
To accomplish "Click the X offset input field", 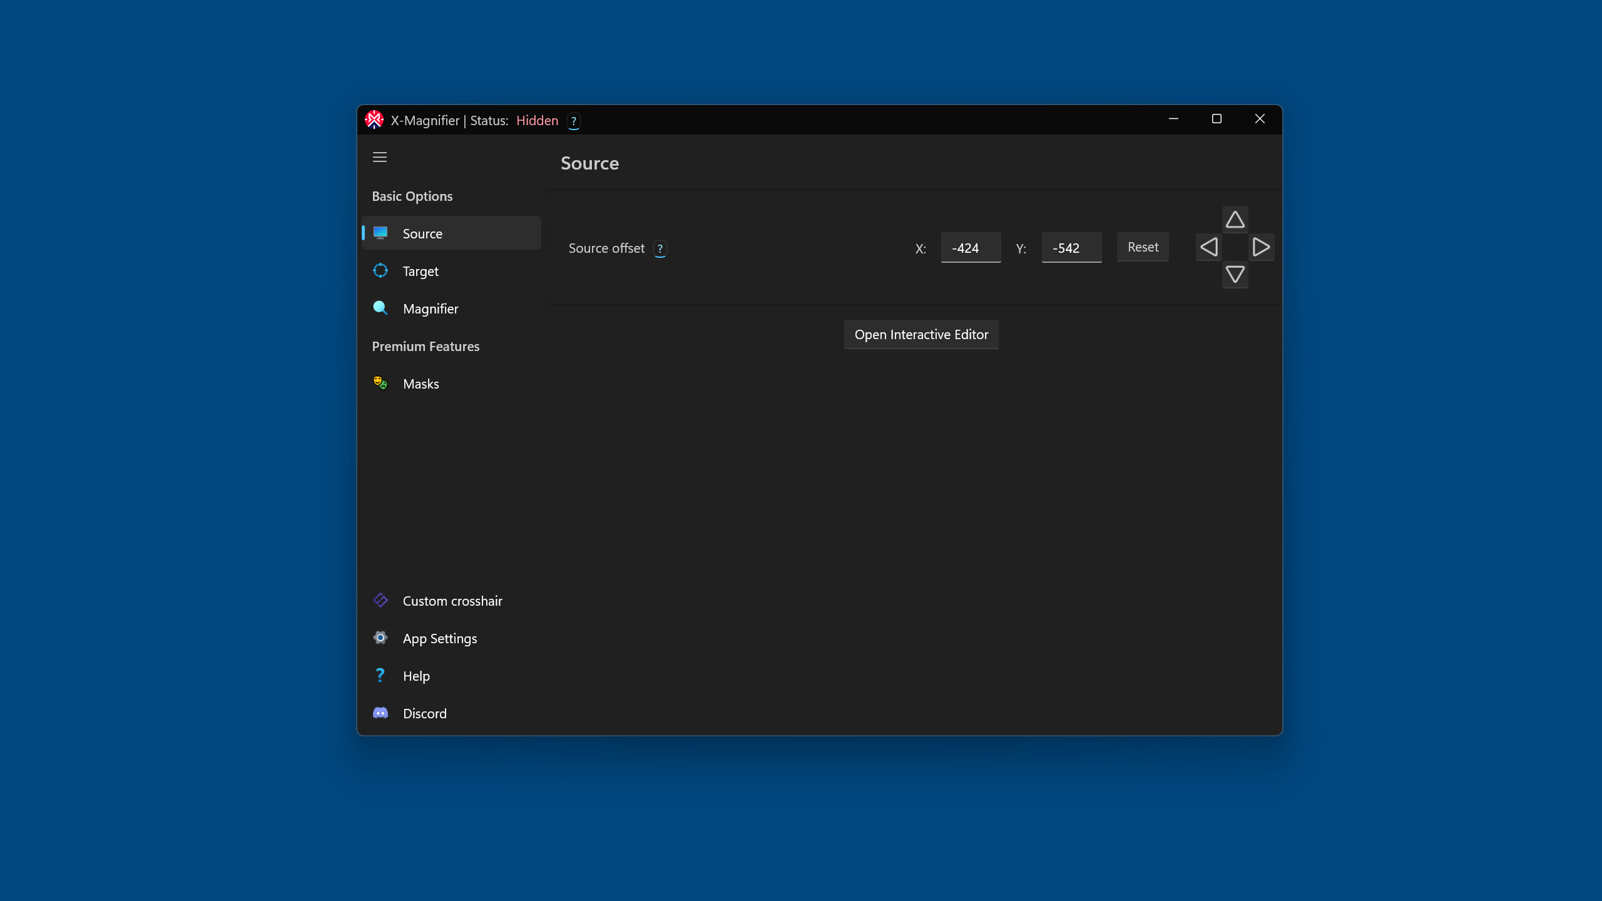I will [971, 248].
